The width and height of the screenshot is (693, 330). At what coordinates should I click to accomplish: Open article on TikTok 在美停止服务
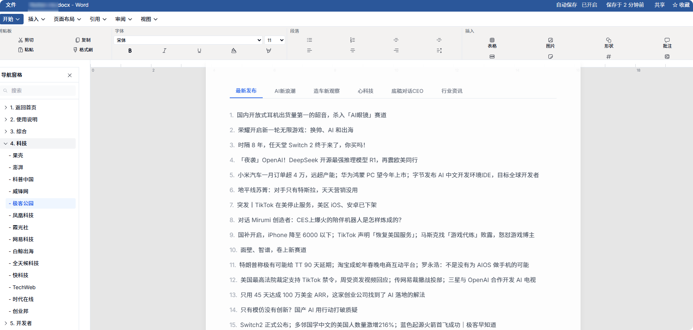(307, 205)
